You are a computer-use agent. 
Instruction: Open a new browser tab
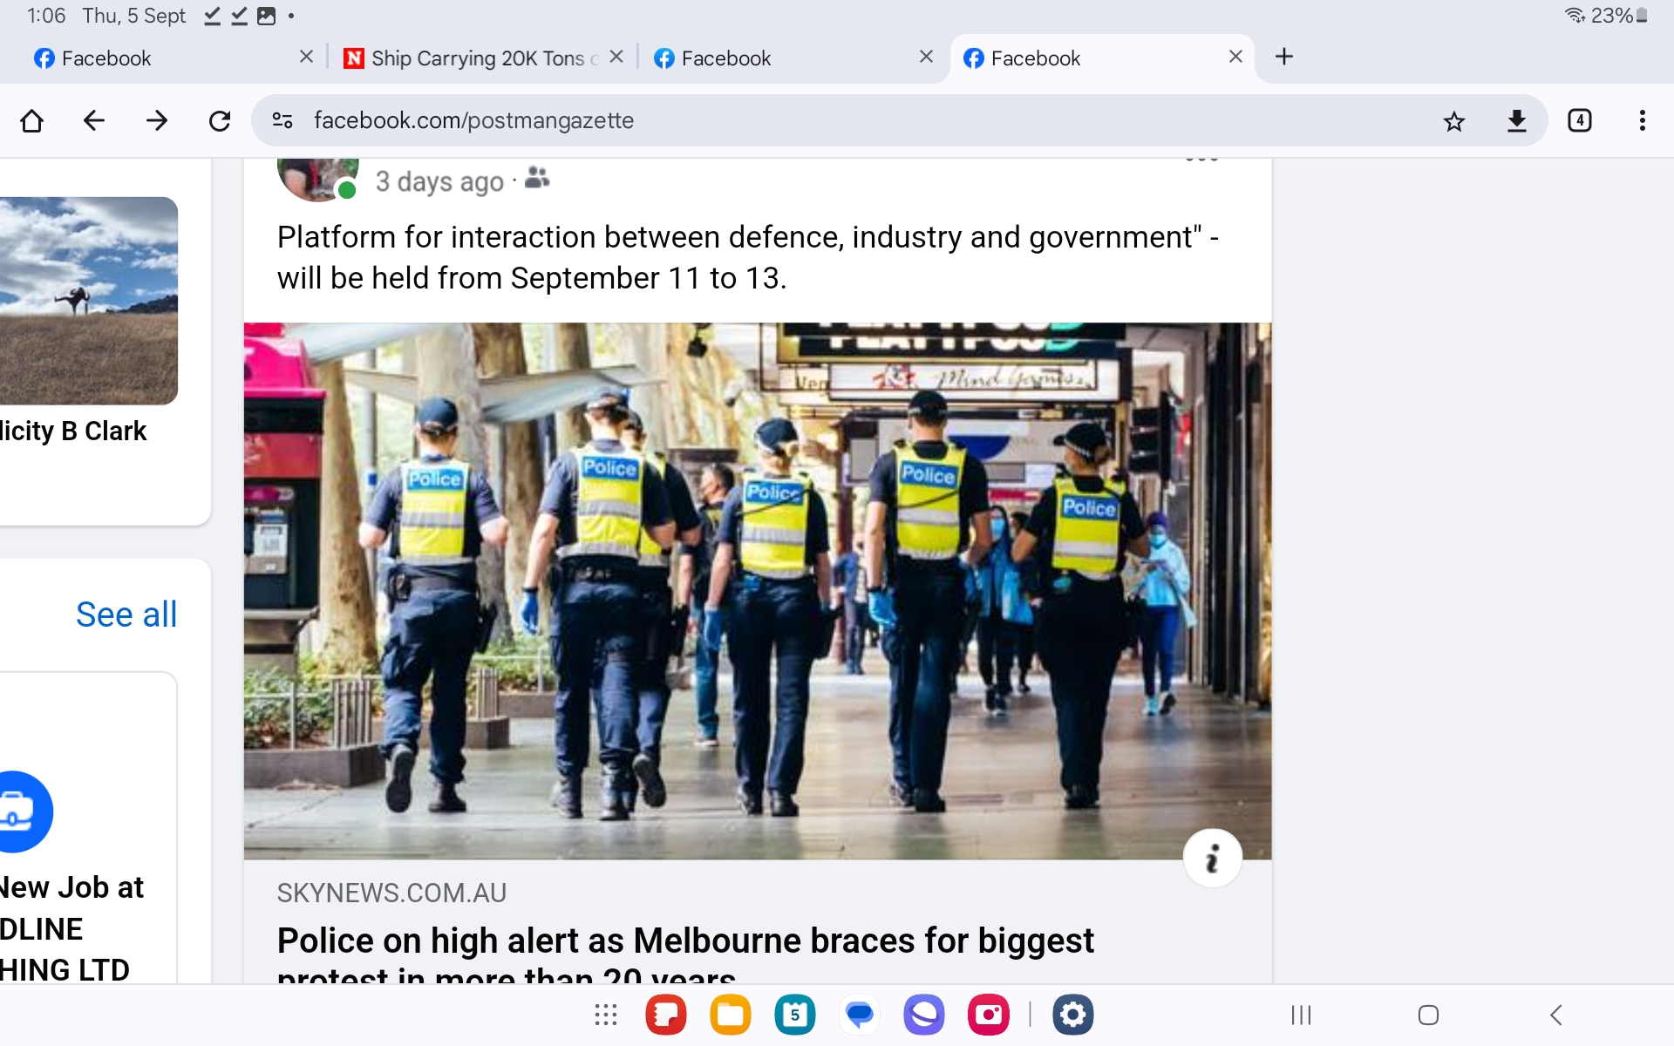tap(1283, 58)
